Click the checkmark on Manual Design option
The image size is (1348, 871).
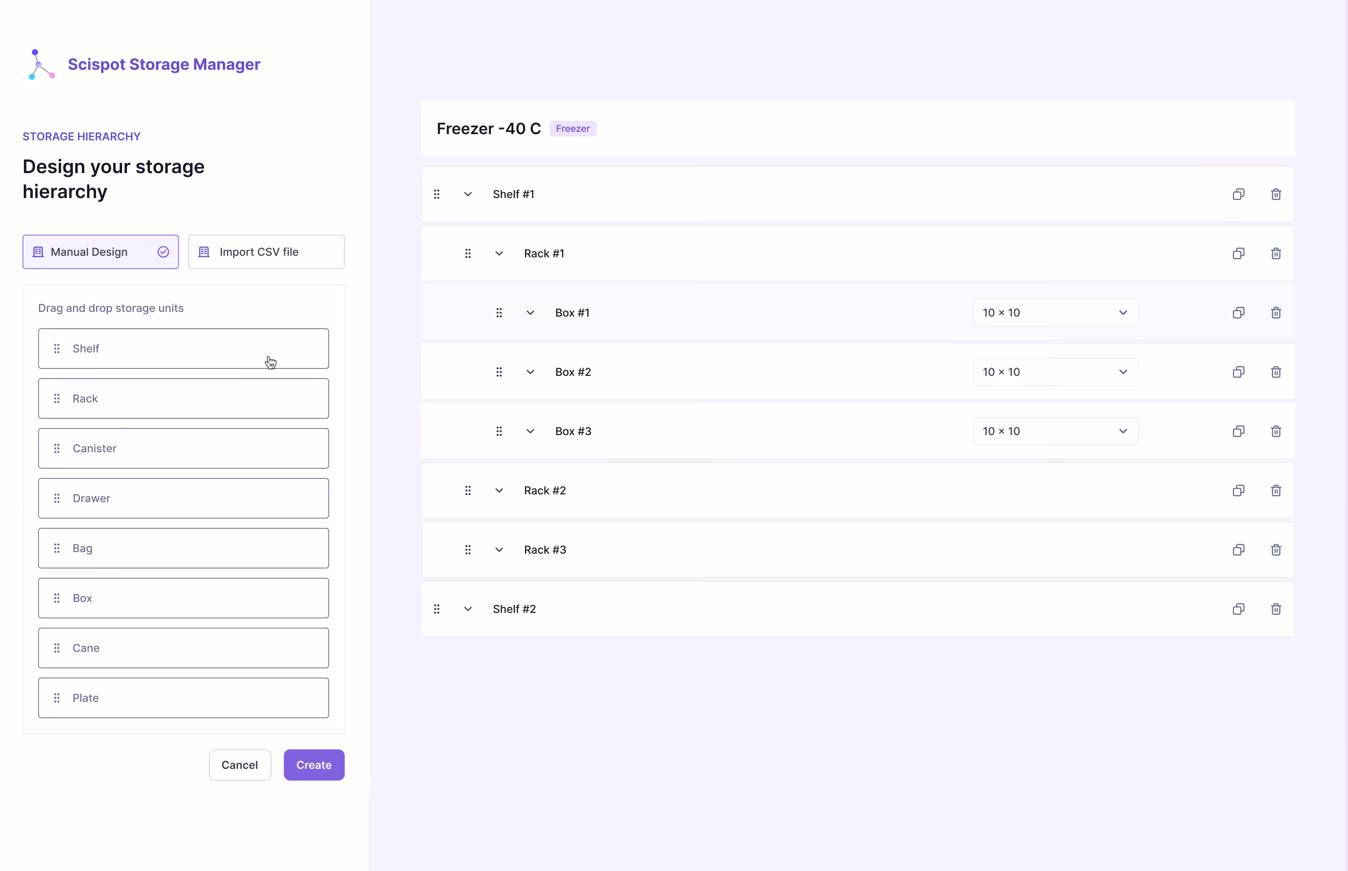tap(163, 252)
